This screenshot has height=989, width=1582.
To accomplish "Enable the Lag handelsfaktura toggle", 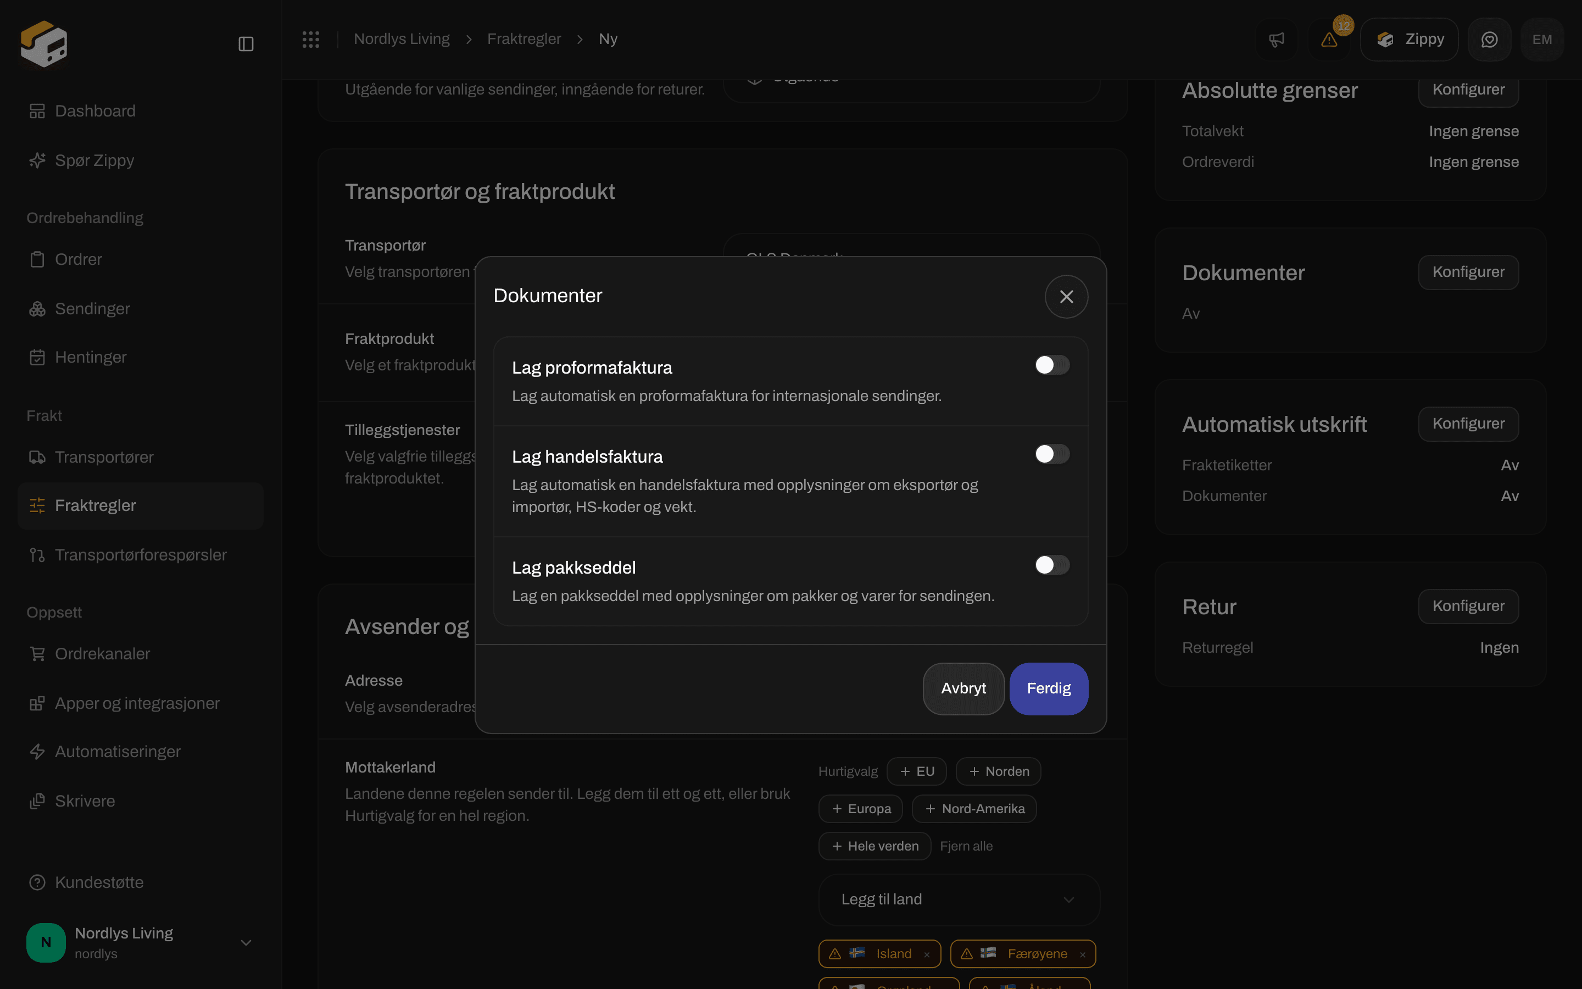I will [1052, 454].
